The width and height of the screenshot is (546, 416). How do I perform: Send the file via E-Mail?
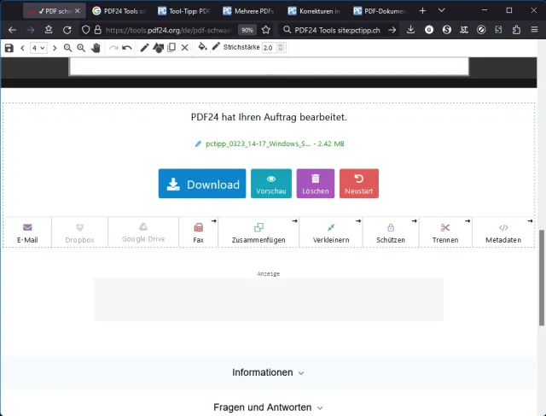27,232
